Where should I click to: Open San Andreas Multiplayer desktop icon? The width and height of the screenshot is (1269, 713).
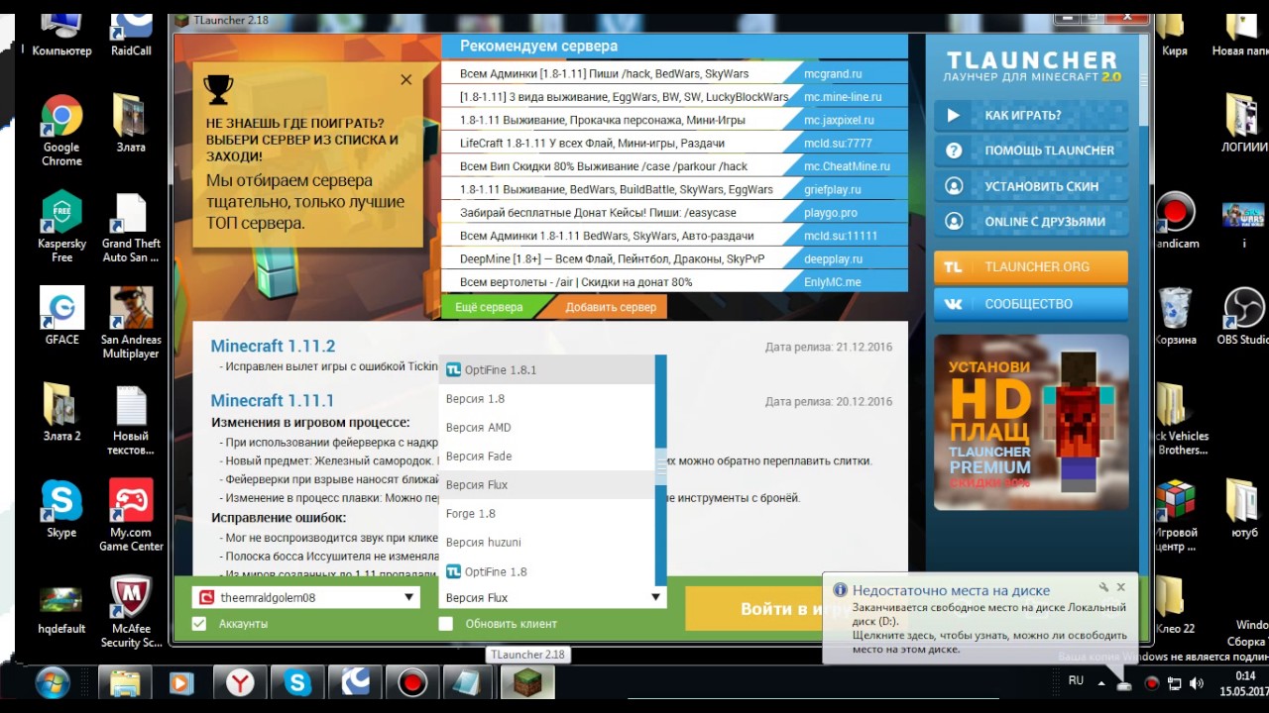(131, 323)
